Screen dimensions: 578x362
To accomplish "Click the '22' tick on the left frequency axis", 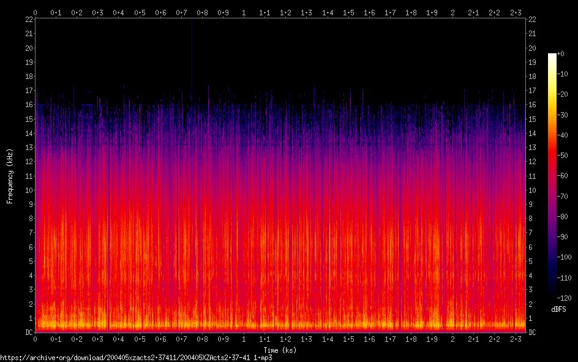I will pyautogui.click(x=29, y=20).
